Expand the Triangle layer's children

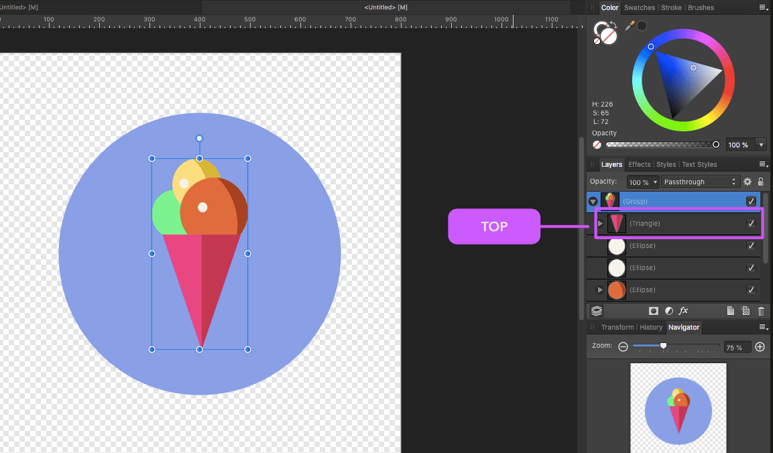[x=600, y=223]
